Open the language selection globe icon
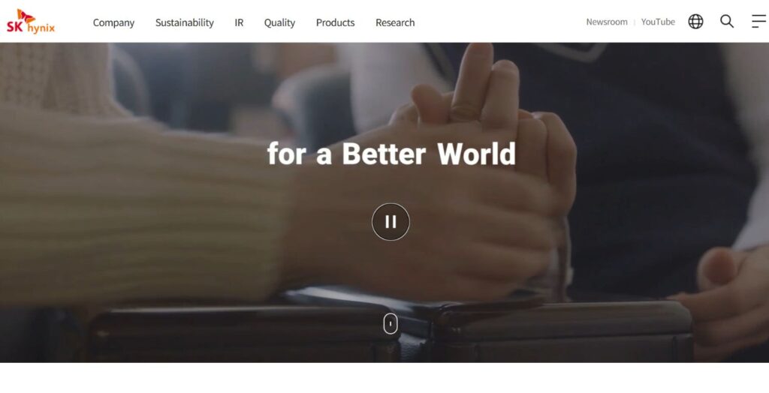The image size is (769, 393). (695, 22)
